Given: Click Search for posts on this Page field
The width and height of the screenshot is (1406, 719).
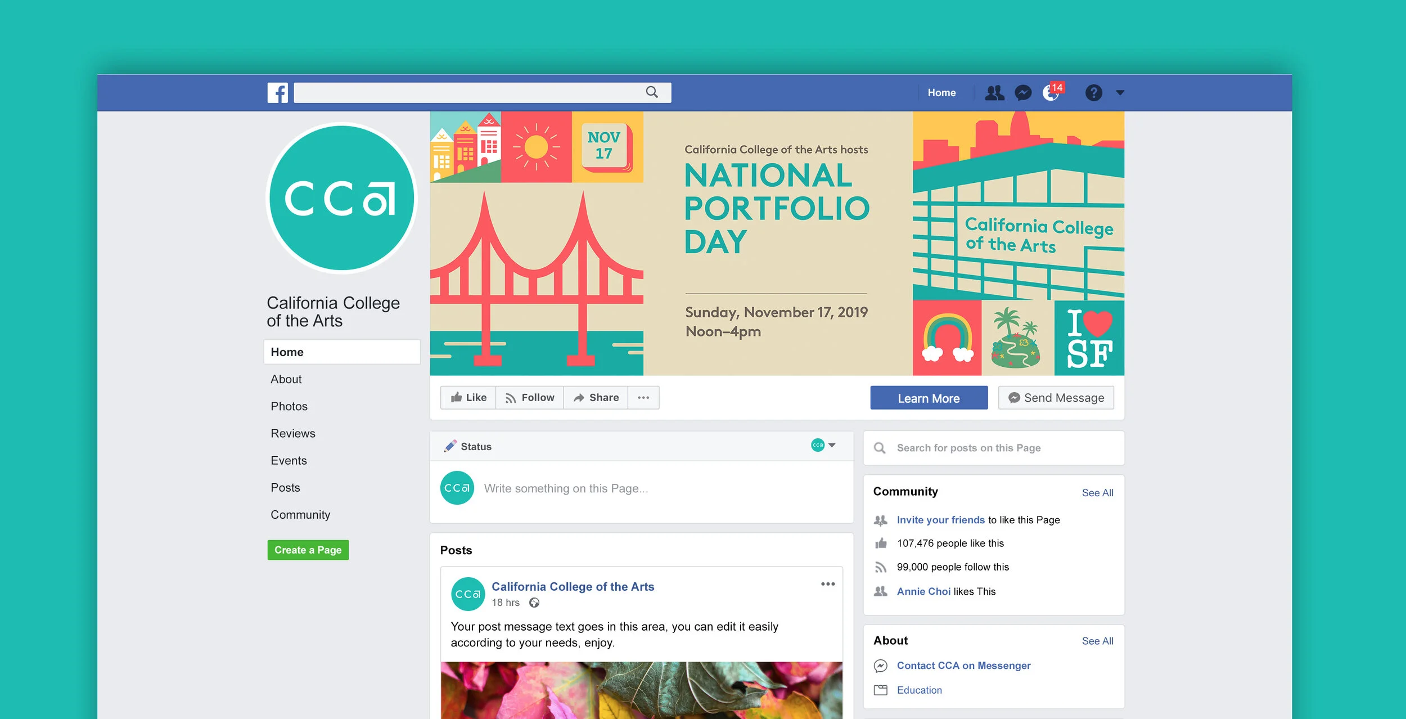Looking at the screenshot, I should pos(994,448).
